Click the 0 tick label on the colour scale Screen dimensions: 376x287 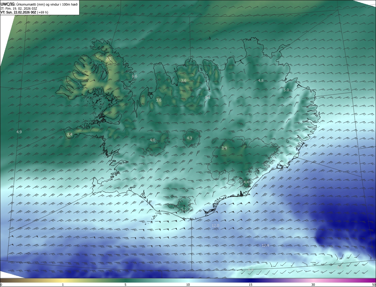(x=1, y=285)
